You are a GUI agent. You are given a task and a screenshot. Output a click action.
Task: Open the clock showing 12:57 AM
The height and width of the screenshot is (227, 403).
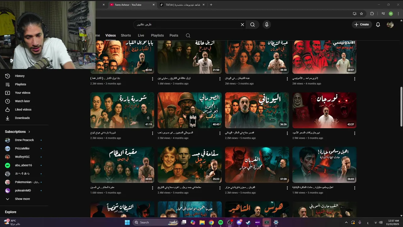pyautogui.click(x=392, y=222)
